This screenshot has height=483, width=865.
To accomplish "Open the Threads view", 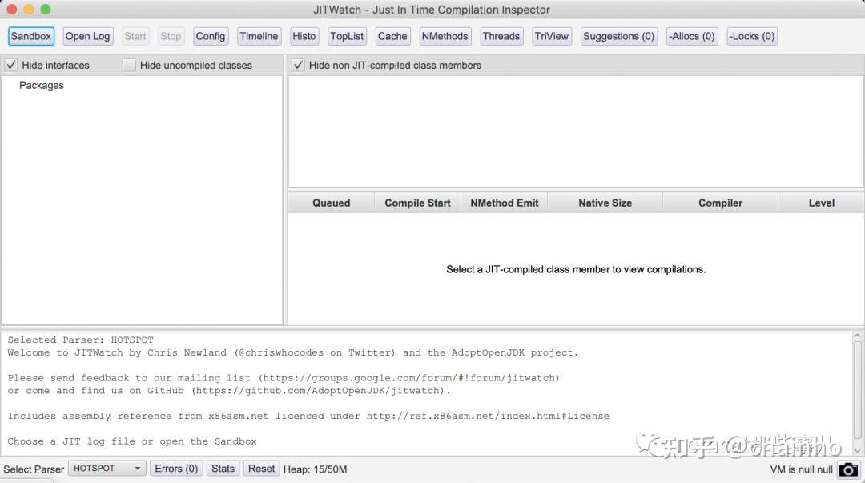I will pos(501,36).
